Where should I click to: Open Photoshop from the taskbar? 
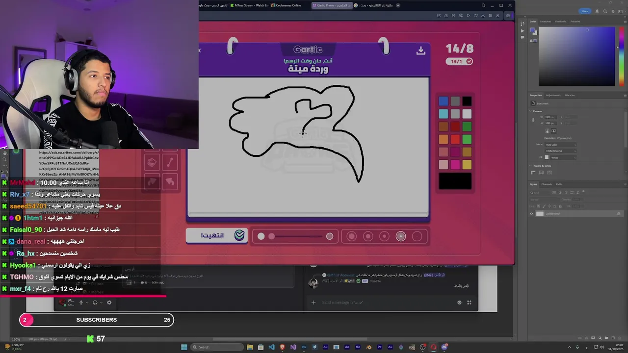304,347
